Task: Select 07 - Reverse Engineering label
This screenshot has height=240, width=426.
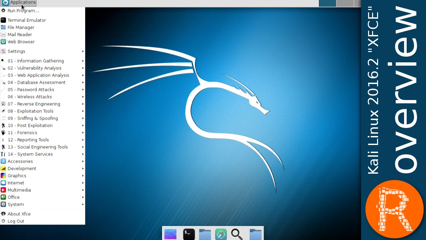Action: (34, 104)
